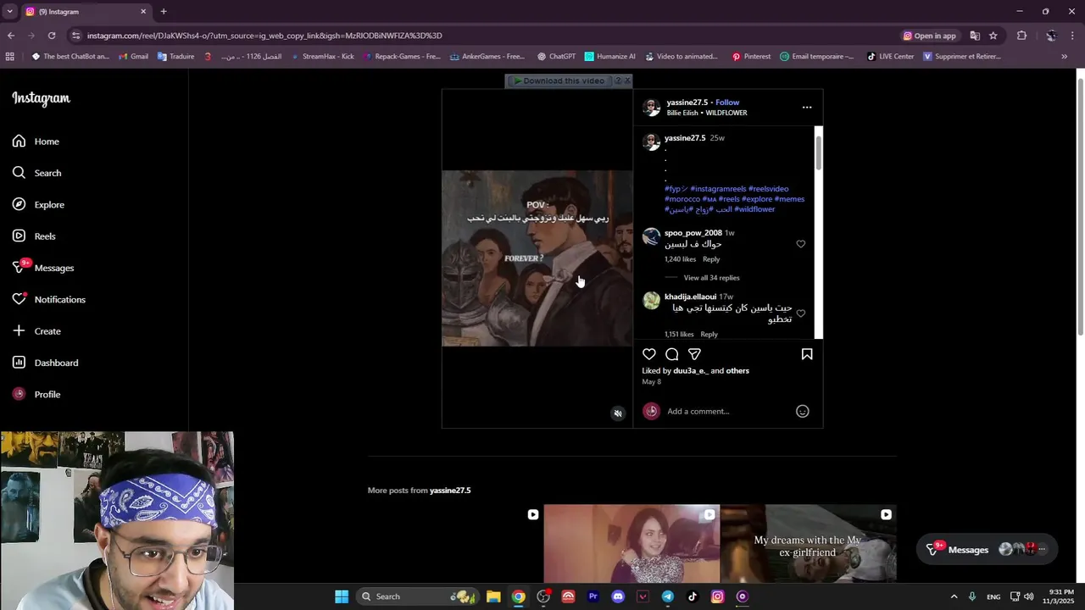Open ChatGPT bookmark

point(556,57)
